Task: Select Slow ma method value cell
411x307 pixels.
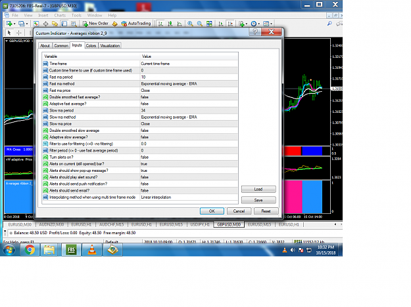Action: pyautogui.click(x=189, y=117)
